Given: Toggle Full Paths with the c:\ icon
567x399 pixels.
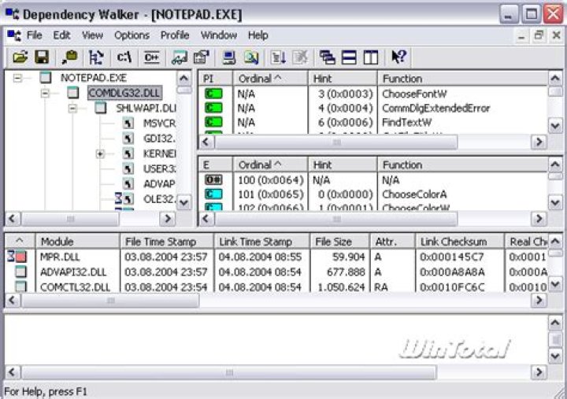Looking at the screenshot, I should click(x=124, y=57).
